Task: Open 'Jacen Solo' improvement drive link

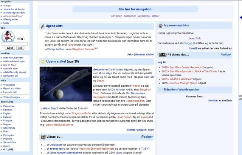Action: [x=194, y=38]
